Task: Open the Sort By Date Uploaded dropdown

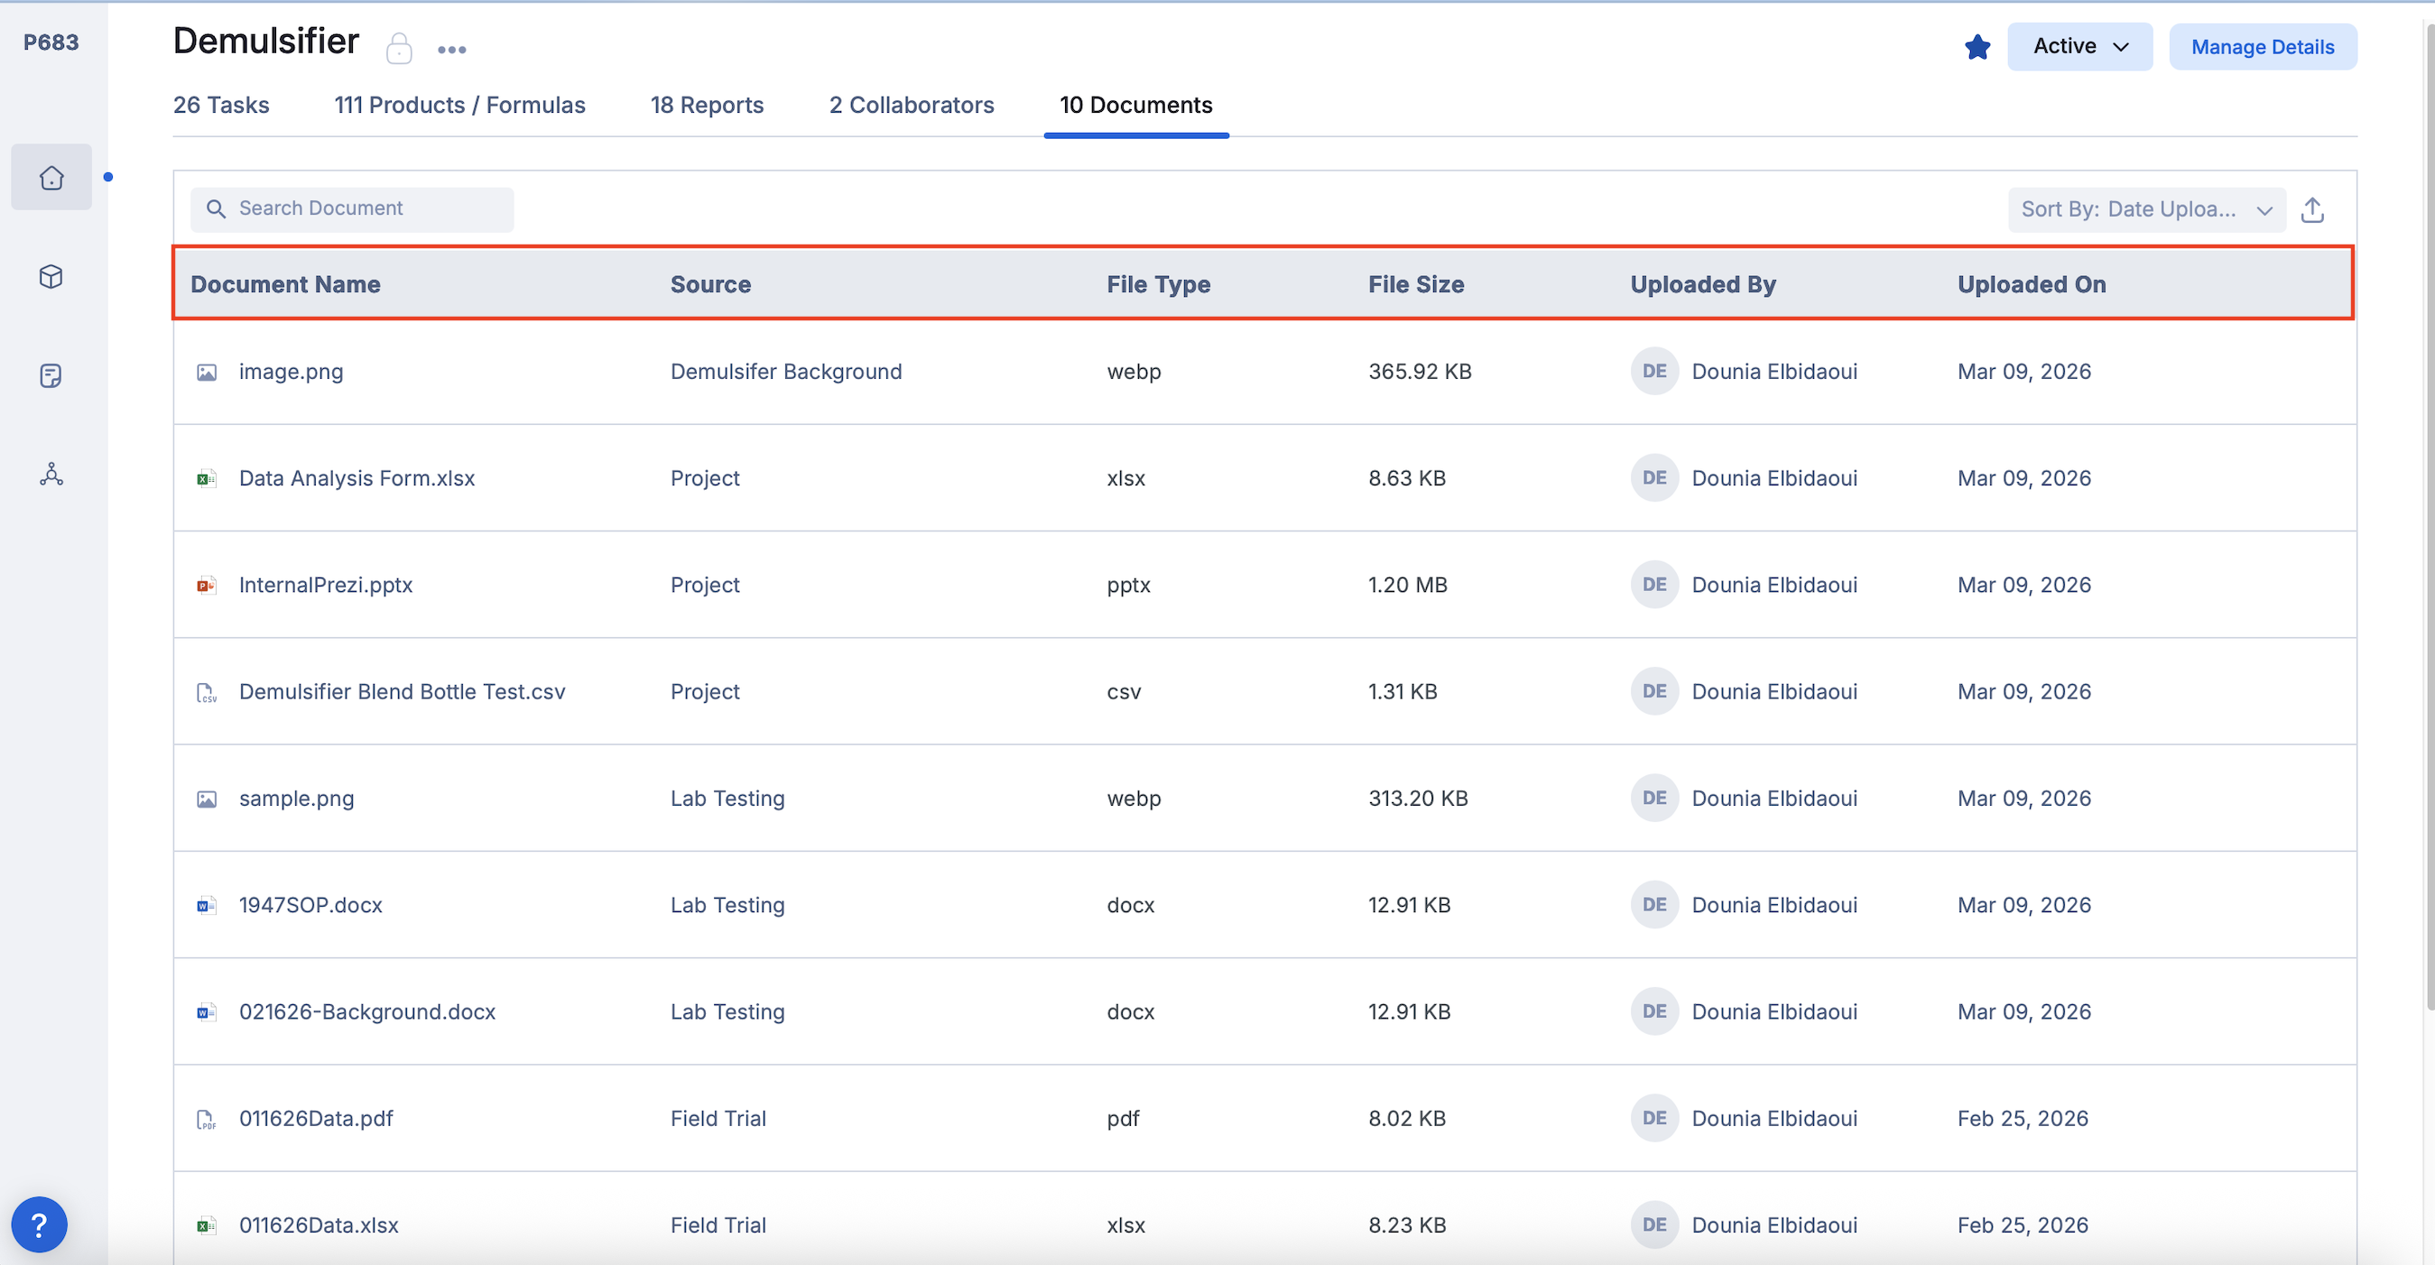Action: point(2146,208)
